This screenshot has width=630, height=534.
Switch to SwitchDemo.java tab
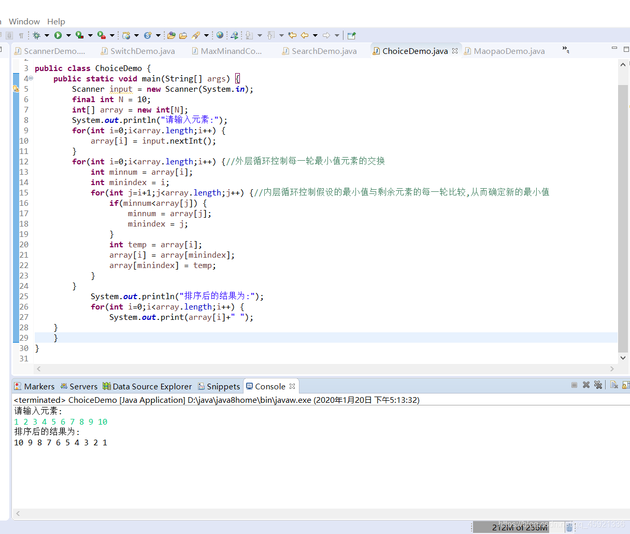(138, 51)
